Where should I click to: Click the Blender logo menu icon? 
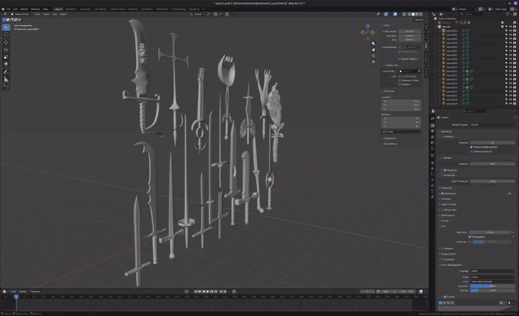tap(3, 9)
